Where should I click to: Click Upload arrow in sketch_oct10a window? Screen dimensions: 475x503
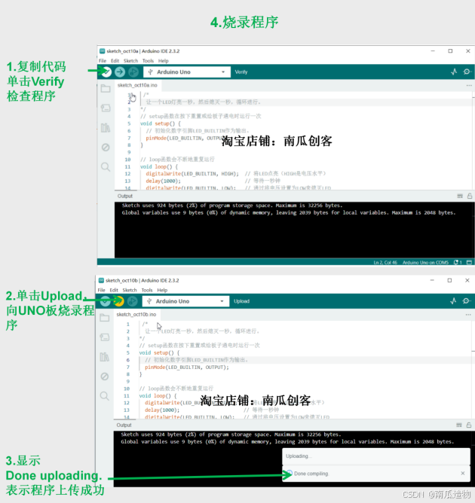click(120, 72)
